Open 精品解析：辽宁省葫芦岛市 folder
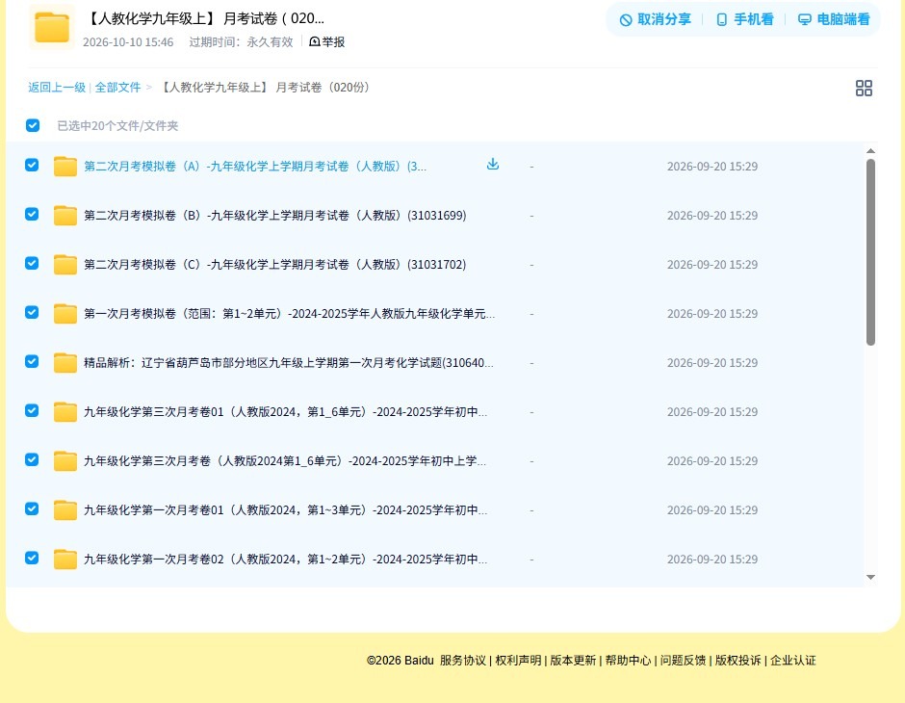 (289, 362)
